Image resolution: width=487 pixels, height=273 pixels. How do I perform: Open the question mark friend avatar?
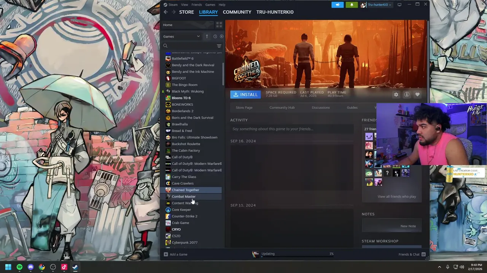tap(387, 173)
